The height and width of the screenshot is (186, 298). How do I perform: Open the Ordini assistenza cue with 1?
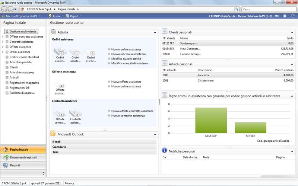76,55
